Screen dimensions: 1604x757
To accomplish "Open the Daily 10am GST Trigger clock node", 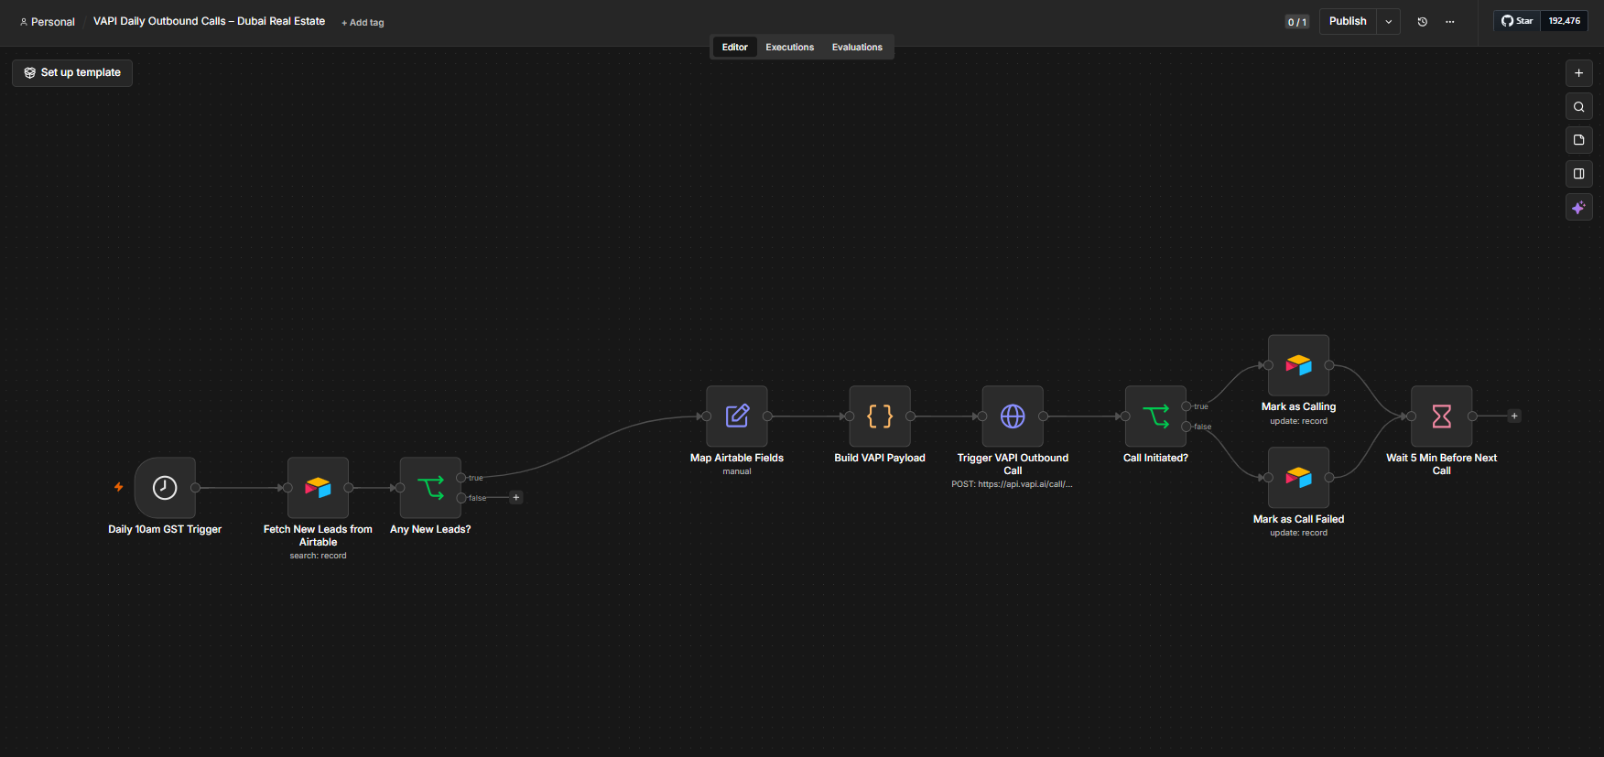I will coord(165,488).
